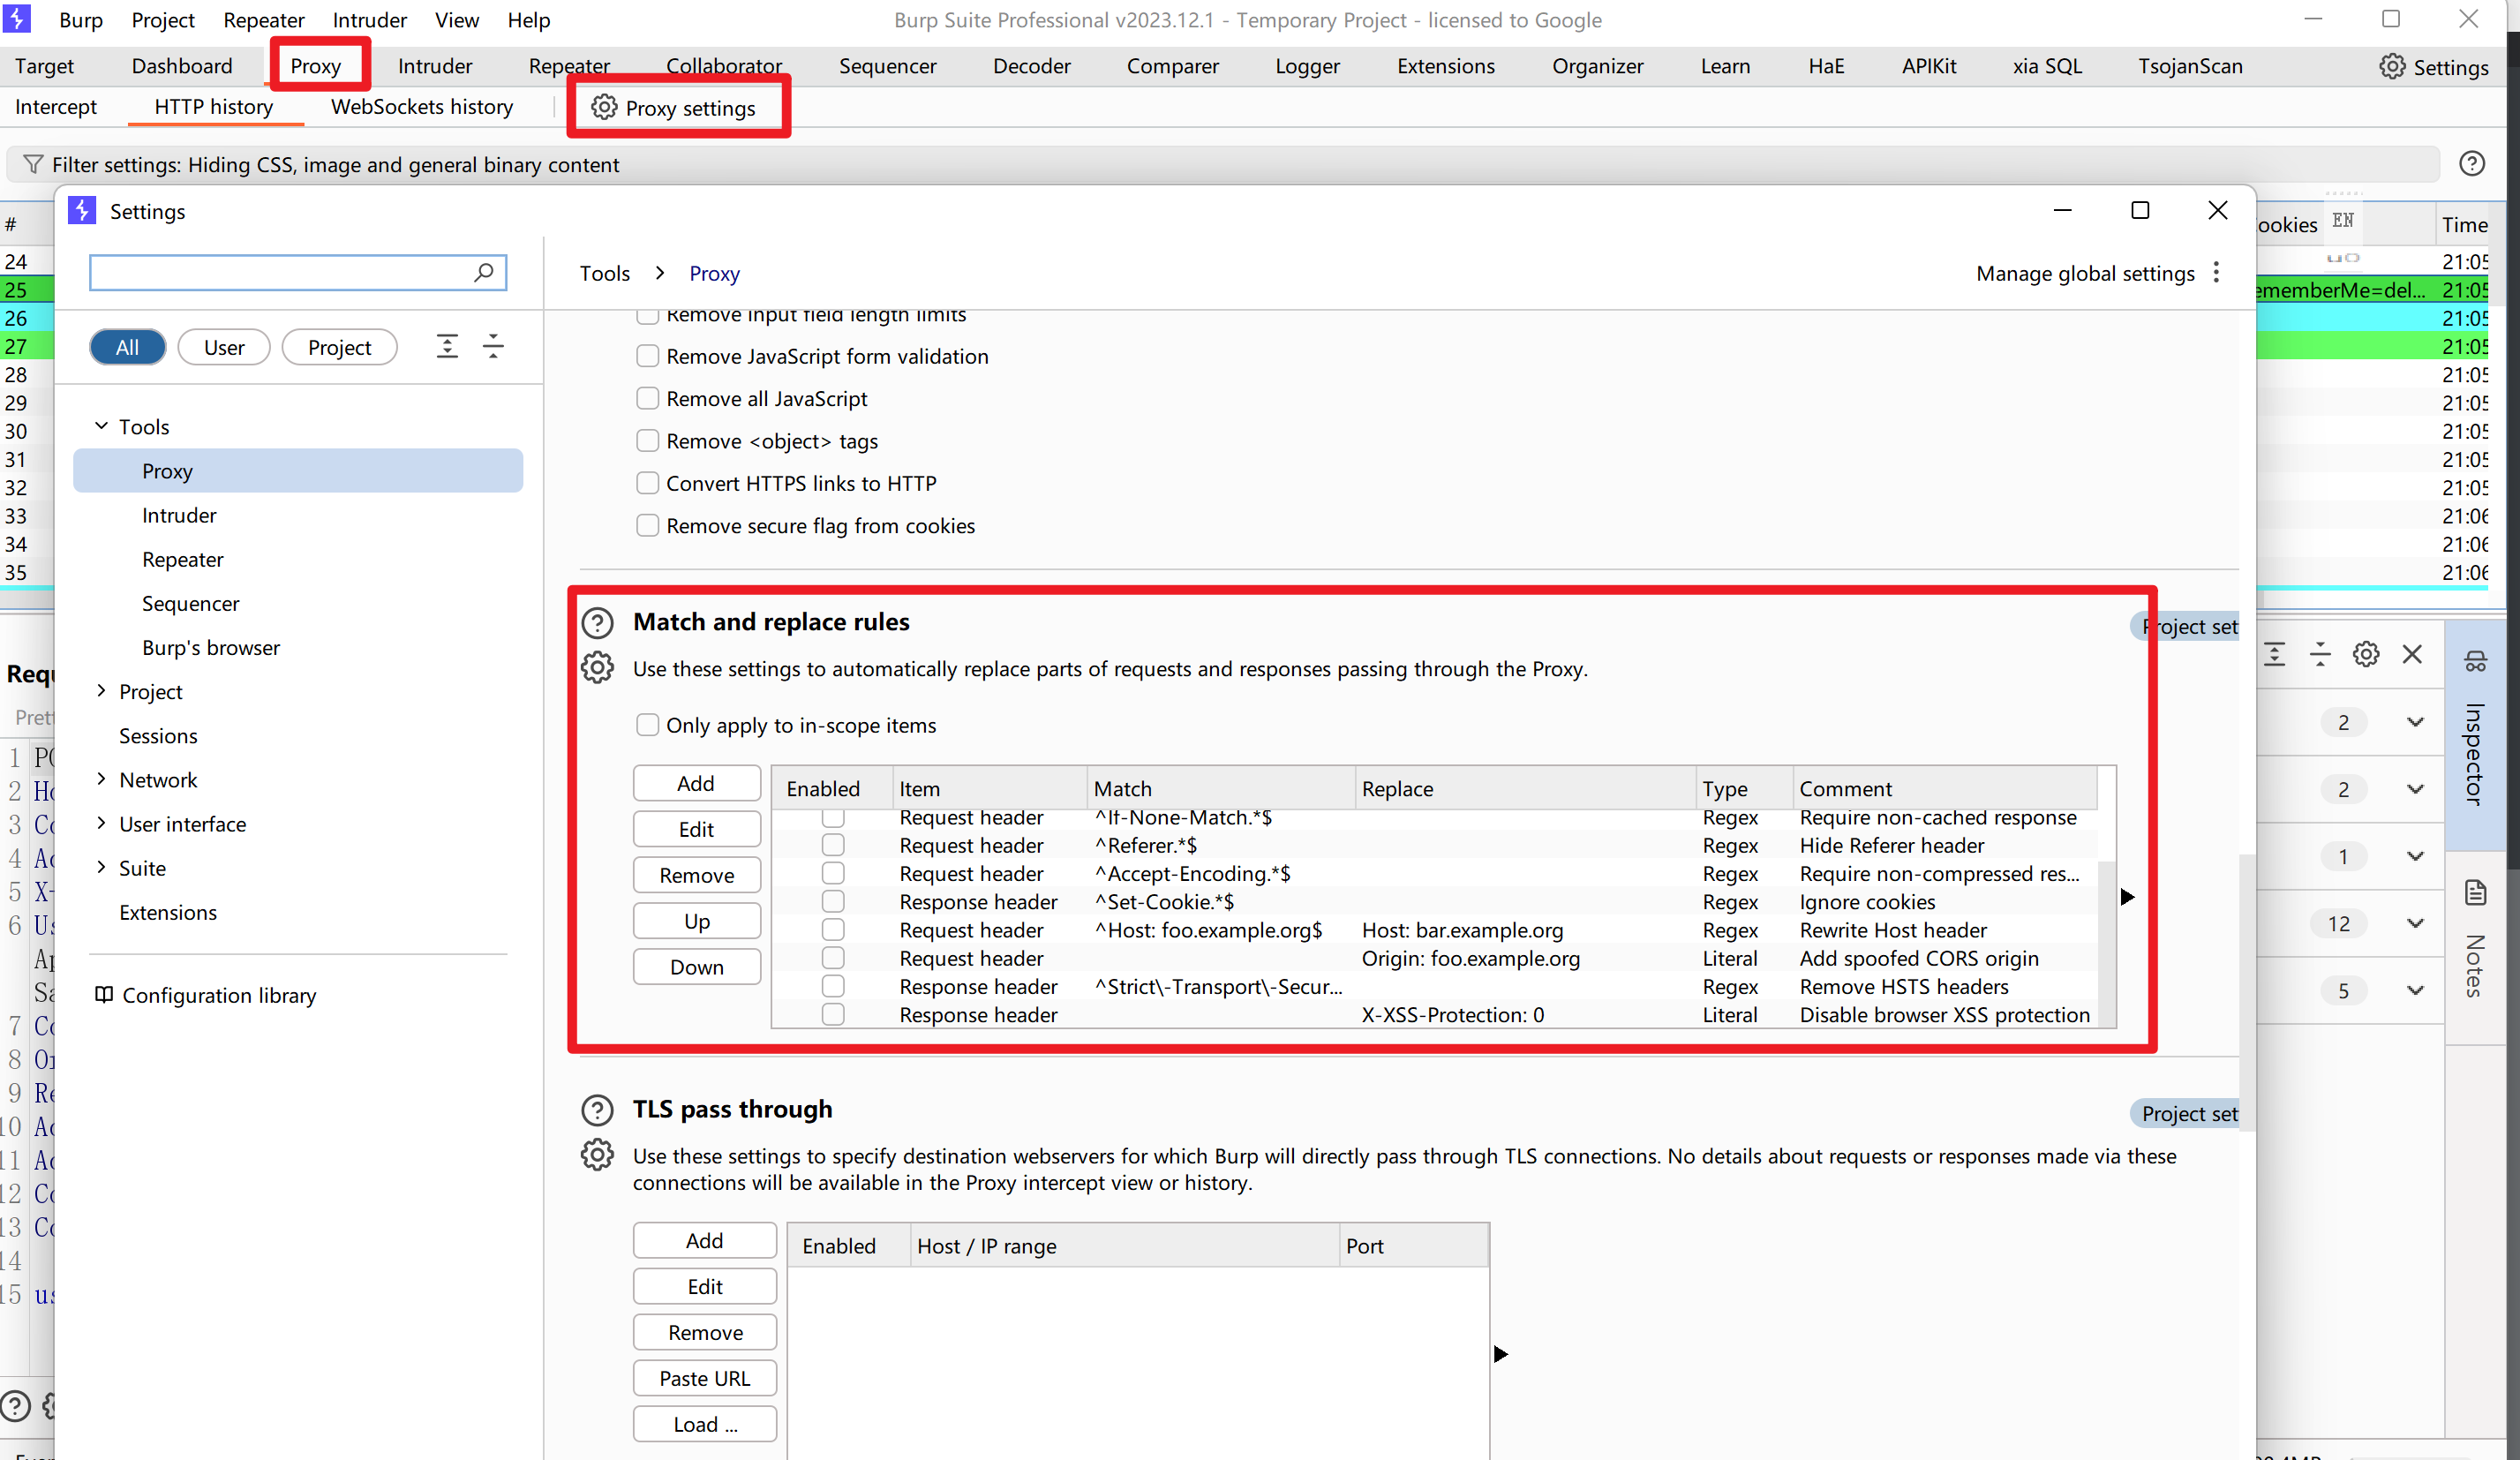Expand Inspector section with count 1
Screen dimensions: 2520x1460
[2415, 856]
